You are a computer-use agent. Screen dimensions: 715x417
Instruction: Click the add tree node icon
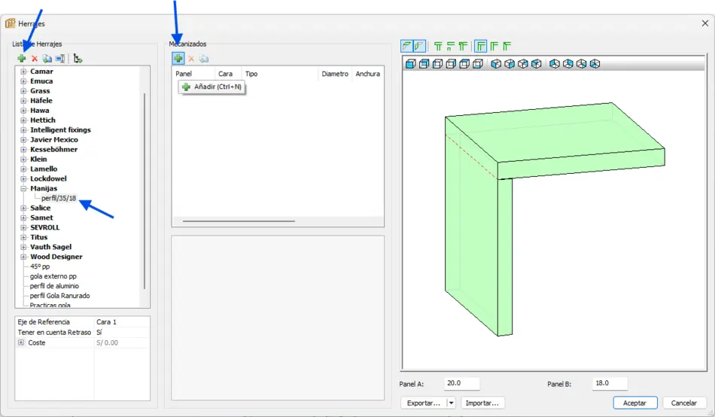click(x=78, y=59)
